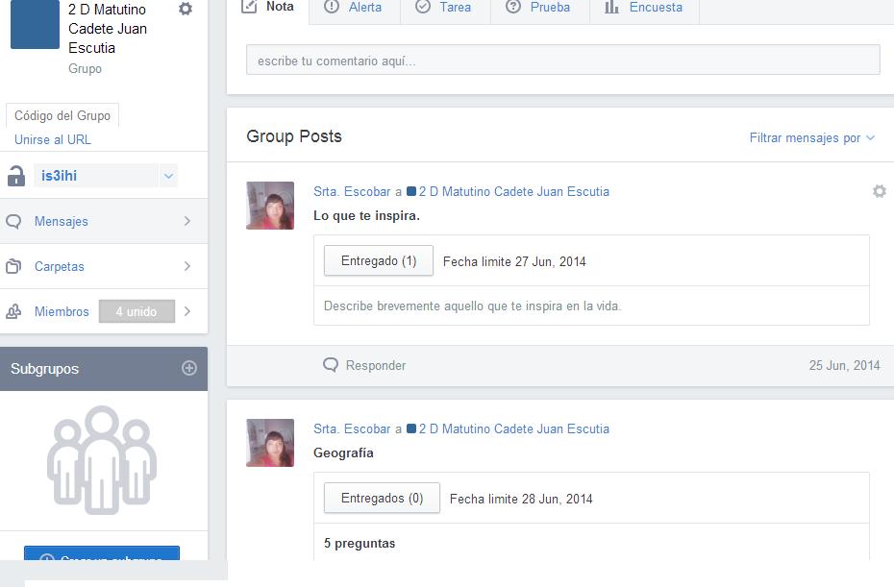
Task: Click the Responder comment bubble icon
Action: 331,365
